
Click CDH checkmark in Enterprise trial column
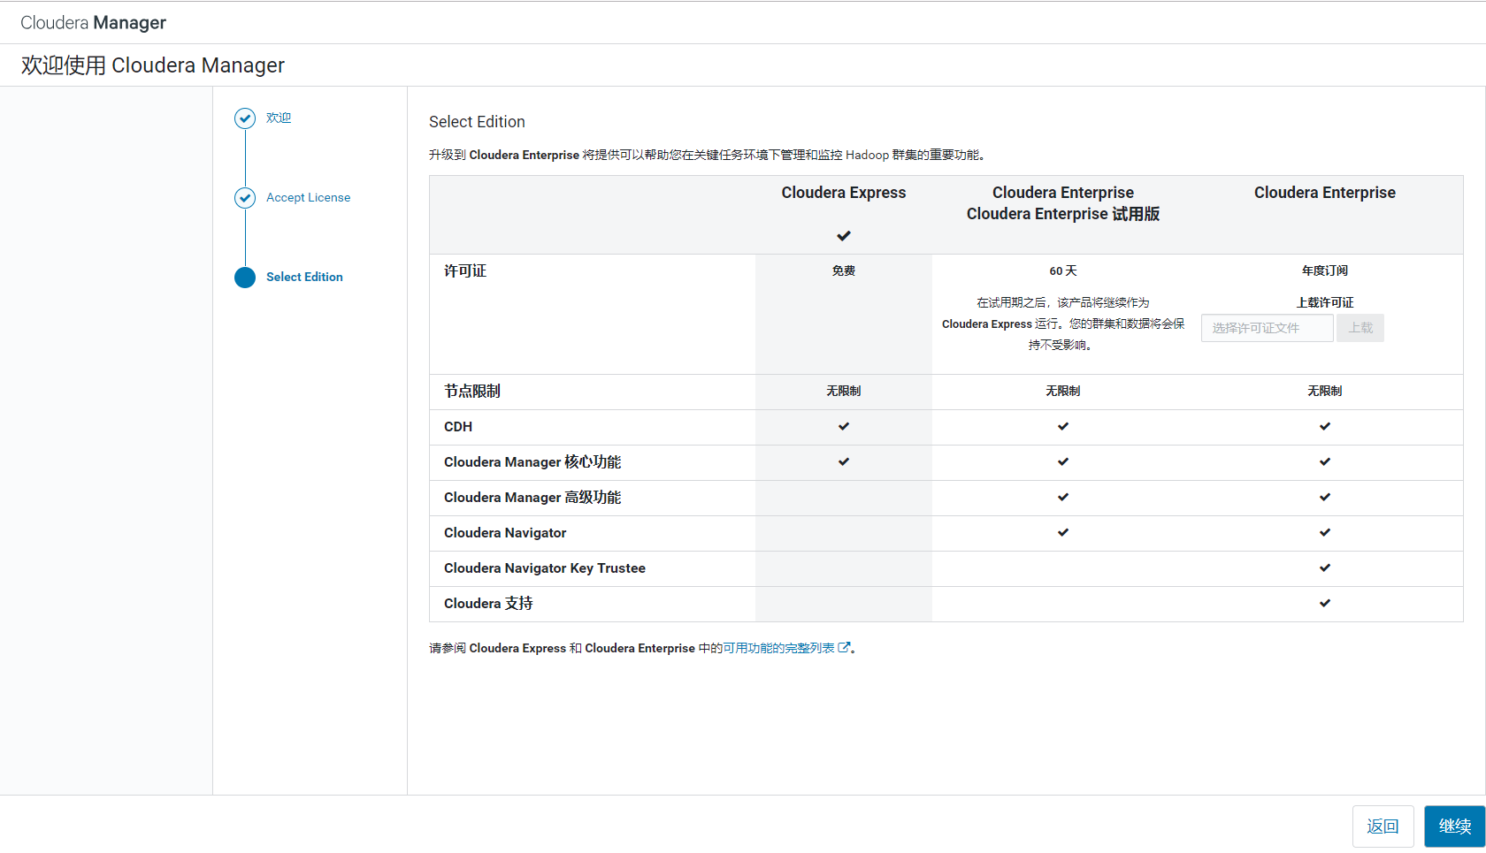click(1063, 426)
